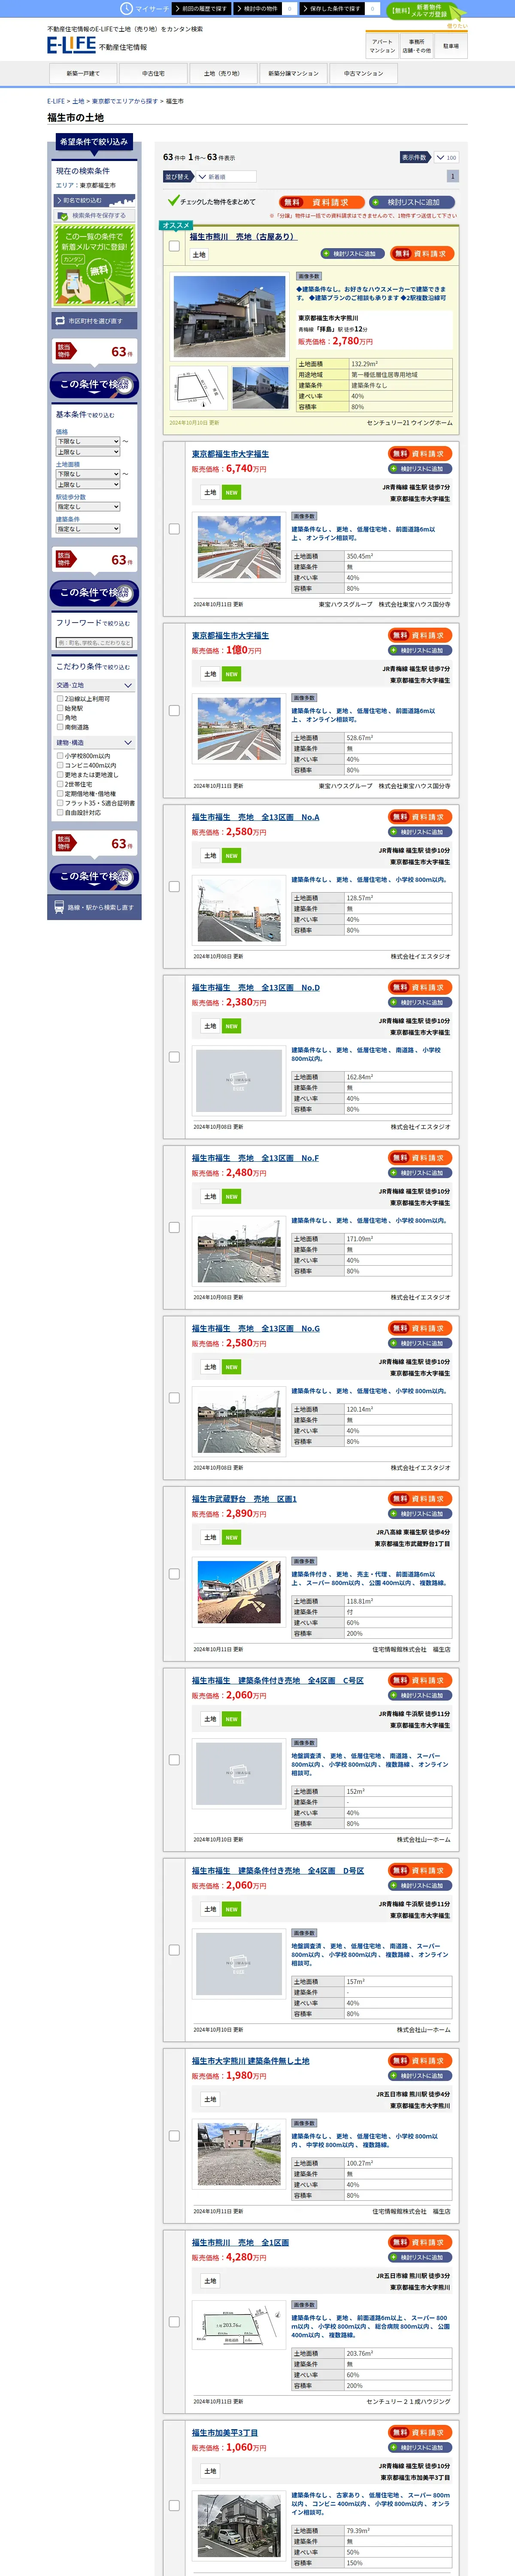Screen dimensions: 515x2576
Task: Add 福生市熊川 全1区画 to 検討リスト
Action: coord(420,2257)
